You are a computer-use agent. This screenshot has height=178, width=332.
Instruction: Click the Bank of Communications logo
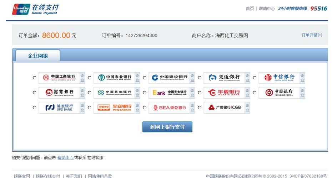224,78
